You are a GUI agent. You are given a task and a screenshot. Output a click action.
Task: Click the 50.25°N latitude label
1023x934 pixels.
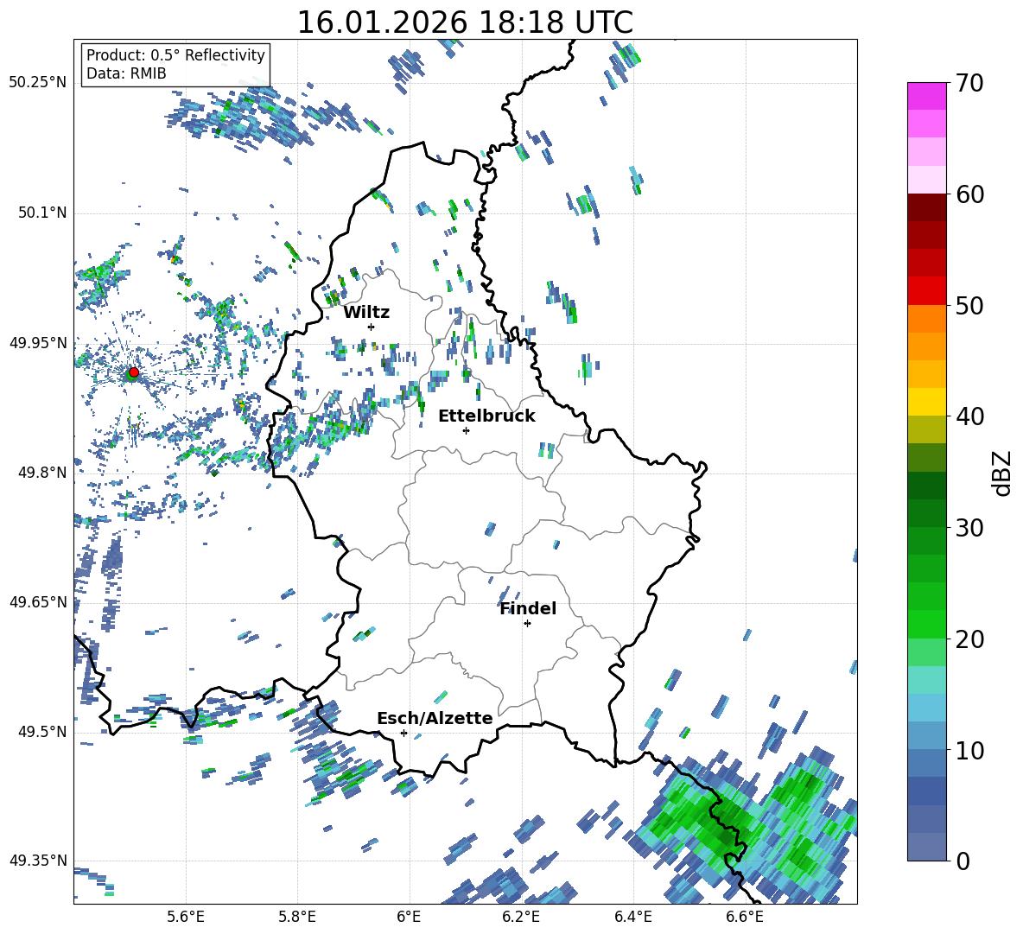tap(38, 83)
